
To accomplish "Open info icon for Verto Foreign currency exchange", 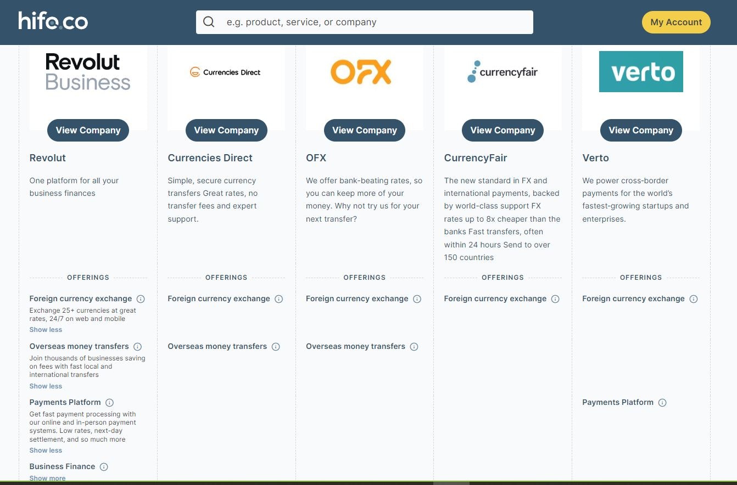I will coord(694,299).
